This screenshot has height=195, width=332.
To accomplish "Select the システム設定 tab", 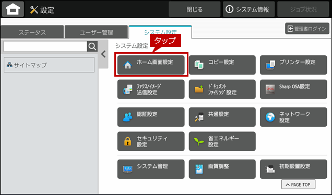I will [x=160, y=32].
